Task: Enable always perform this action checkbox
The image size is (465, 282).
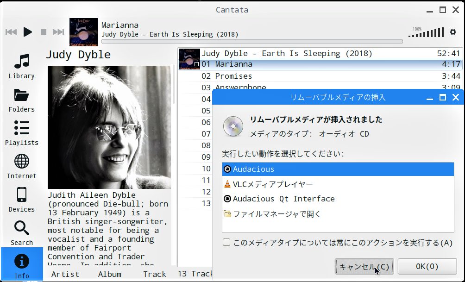Action: tap(226, 243)
